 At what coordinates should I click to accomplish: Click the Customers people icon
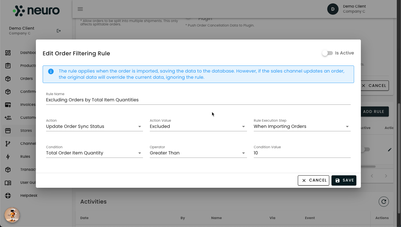click(8, 118)
